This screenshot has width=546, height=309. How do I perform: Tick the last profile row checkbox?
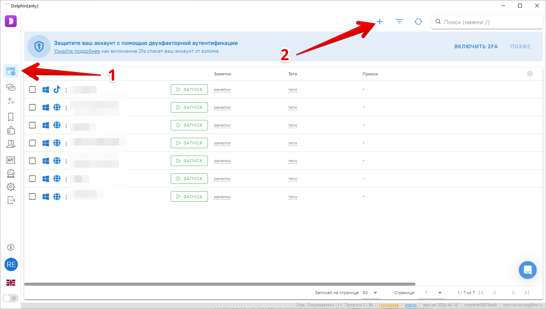pyautogui.click(x=32, y=196)
